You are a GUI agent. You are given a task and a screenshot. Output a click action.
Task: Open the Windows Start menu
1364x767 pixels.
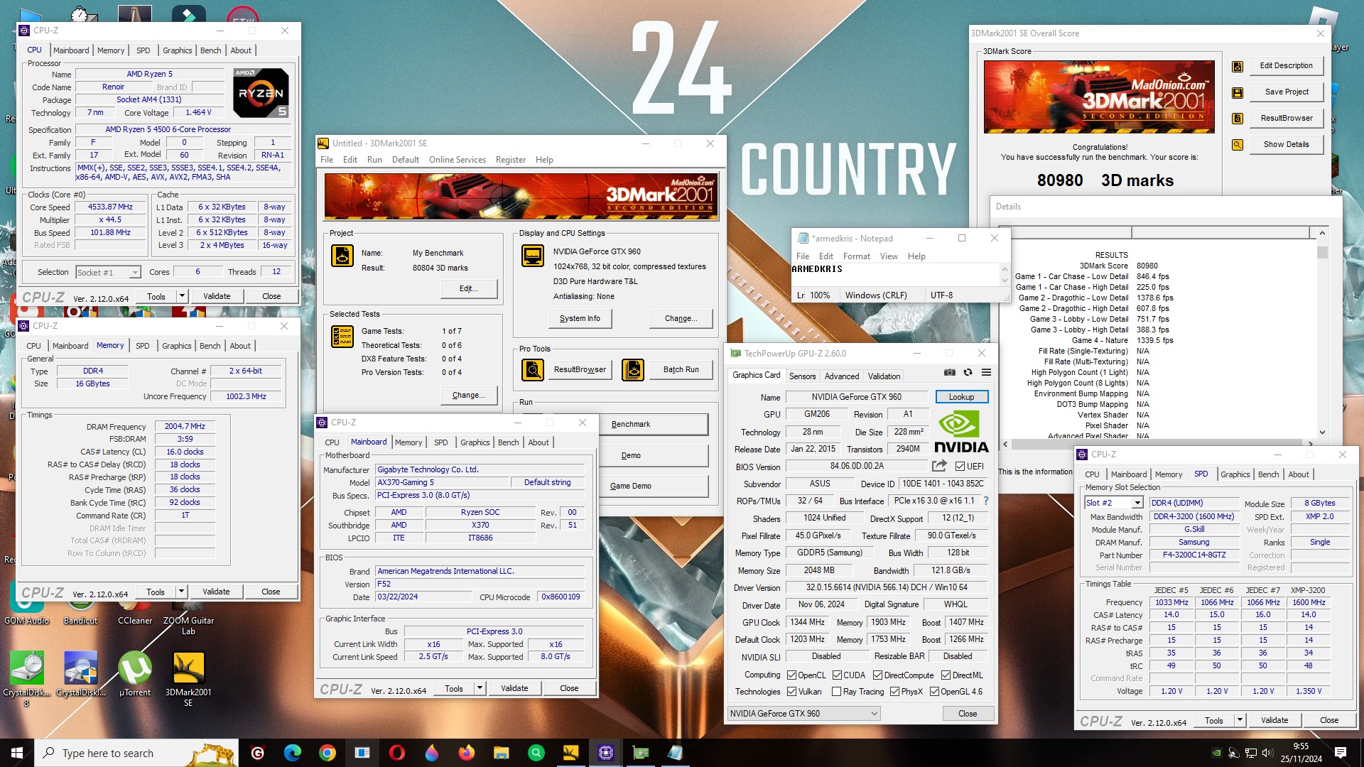[17, 753]
